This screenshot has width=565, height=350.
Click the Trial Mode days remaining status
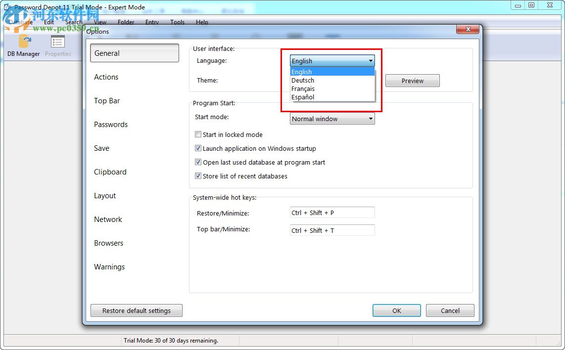171,340
